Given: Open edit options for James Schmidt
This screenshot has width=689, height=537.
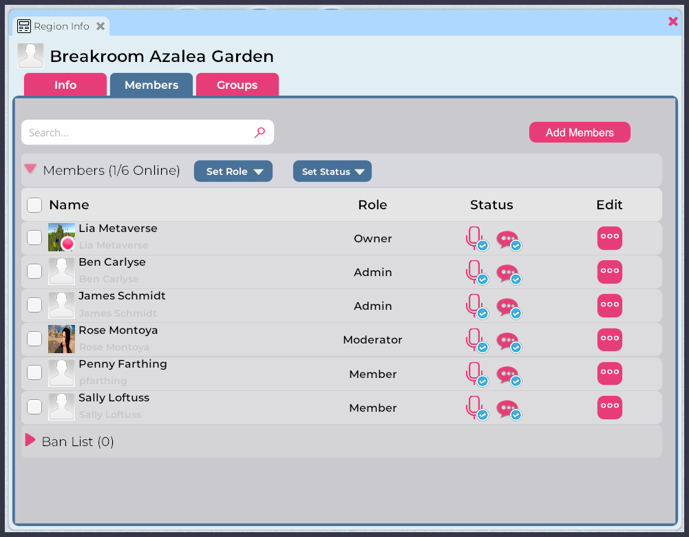Looking at the screenshot, I should tap(609, 305).
